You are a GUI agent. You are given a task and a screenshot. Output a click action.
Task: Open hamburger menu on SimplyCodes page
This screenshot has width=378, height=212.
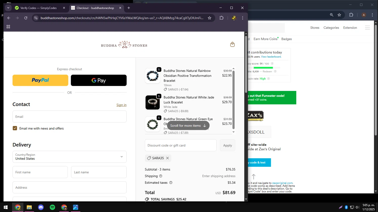coord(367,28)
